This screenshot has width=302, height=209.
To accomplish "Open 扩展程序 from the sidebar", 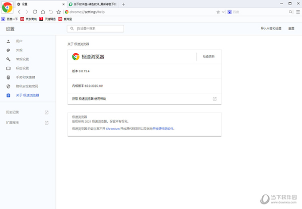I will [28, 123].
